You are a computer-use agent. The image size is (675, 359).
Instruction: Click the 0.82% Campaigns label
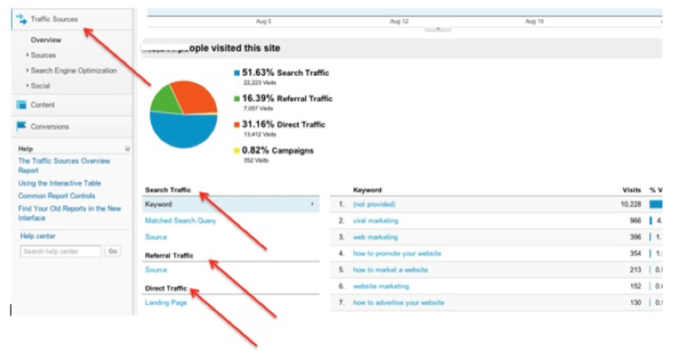[278, 150]
